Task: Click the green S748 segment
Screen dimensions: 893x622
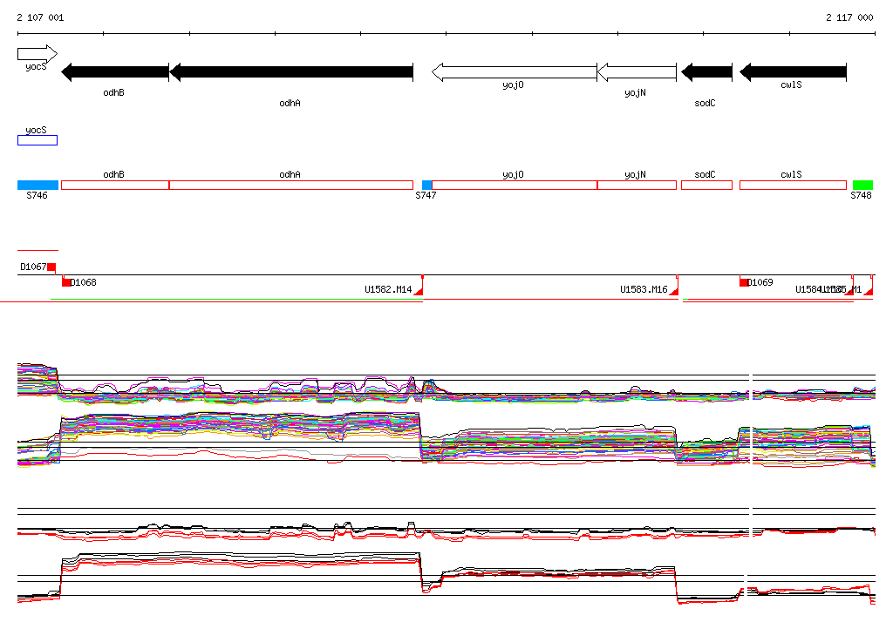Action: click(862, 186)
